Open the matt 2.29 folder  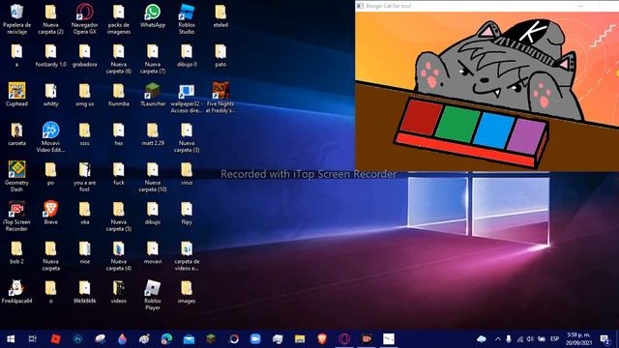click(x=153, y=134)
